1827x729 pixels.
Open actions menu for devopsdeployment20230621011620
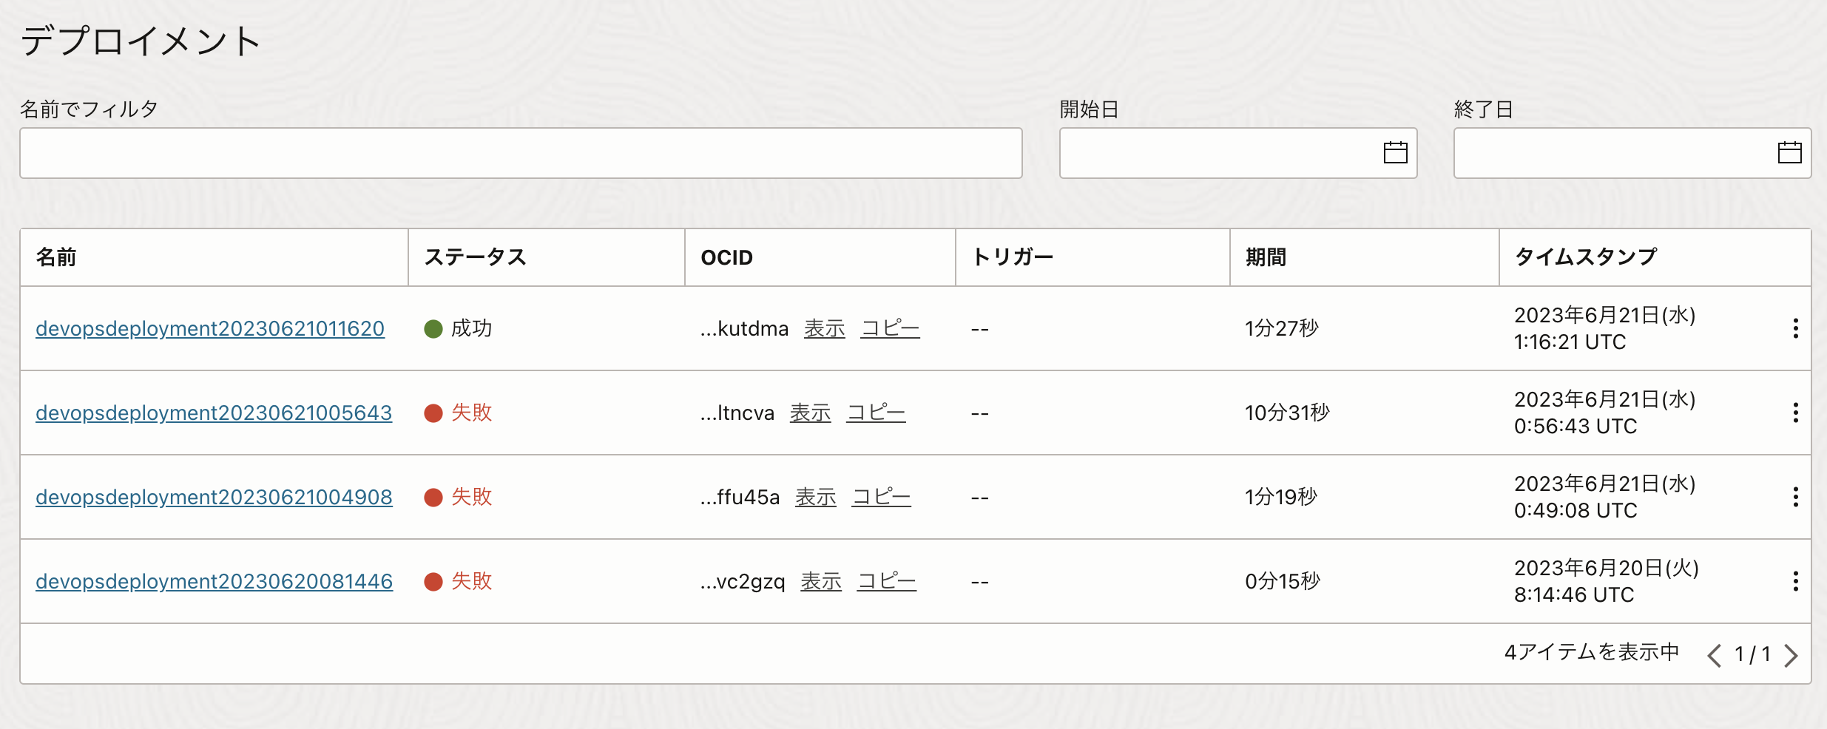pyautogui.click(x=1796, y=328)
